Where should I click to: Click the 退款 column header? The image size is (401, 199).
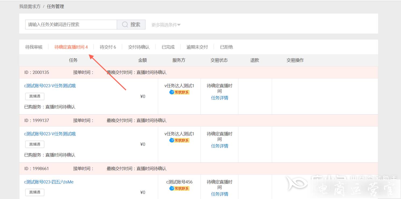[x=255, y=60]
